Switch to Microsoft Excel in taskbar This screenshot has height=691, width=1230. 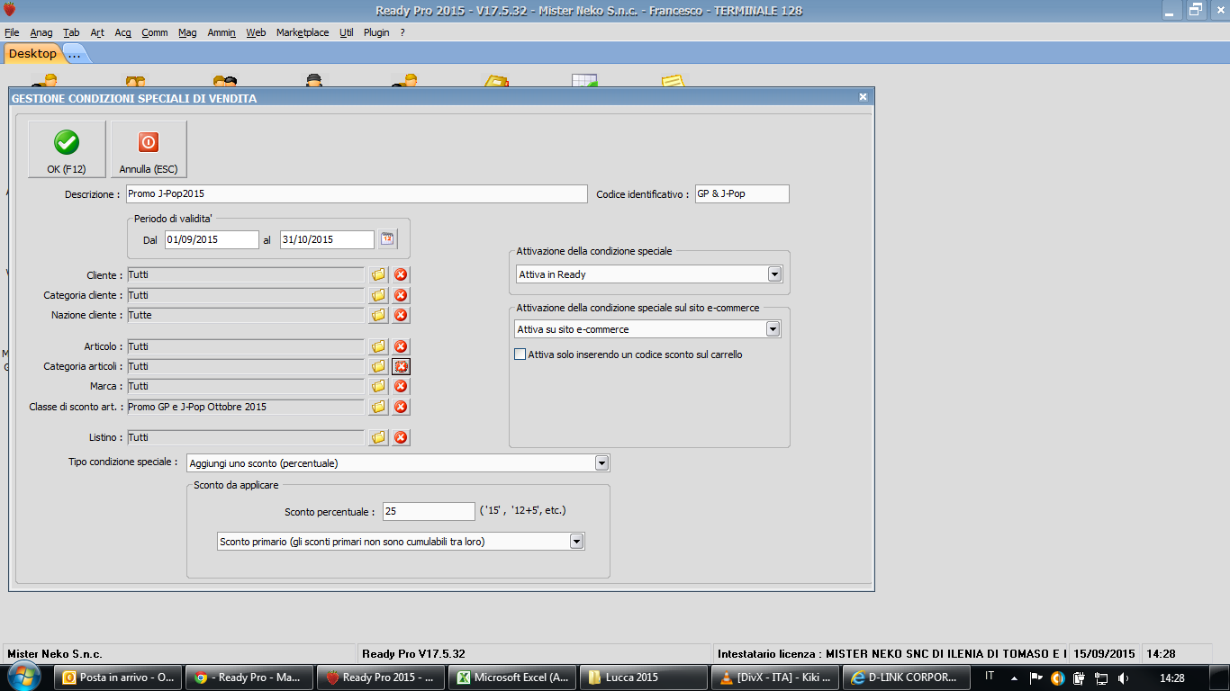coord(513,678)
